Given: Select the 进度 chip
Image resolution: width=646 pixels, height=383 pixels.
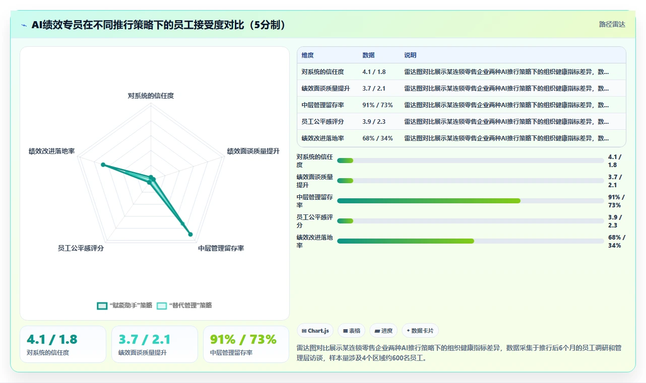Looking at the screenshot, I should (383, 331).
